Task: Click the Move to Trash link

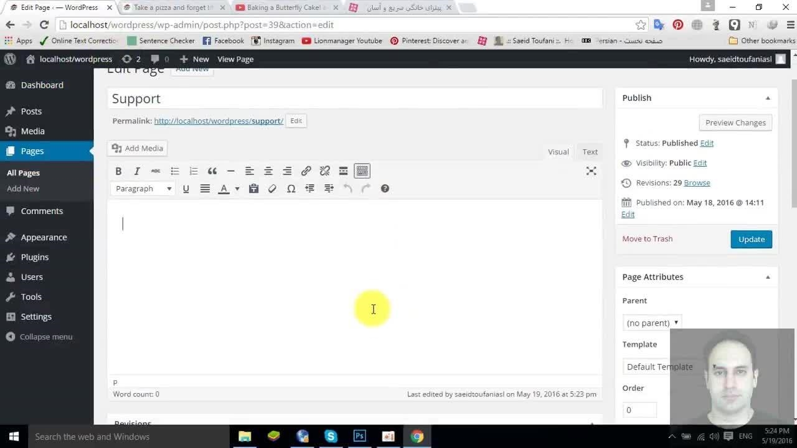Action: point(647,239)
